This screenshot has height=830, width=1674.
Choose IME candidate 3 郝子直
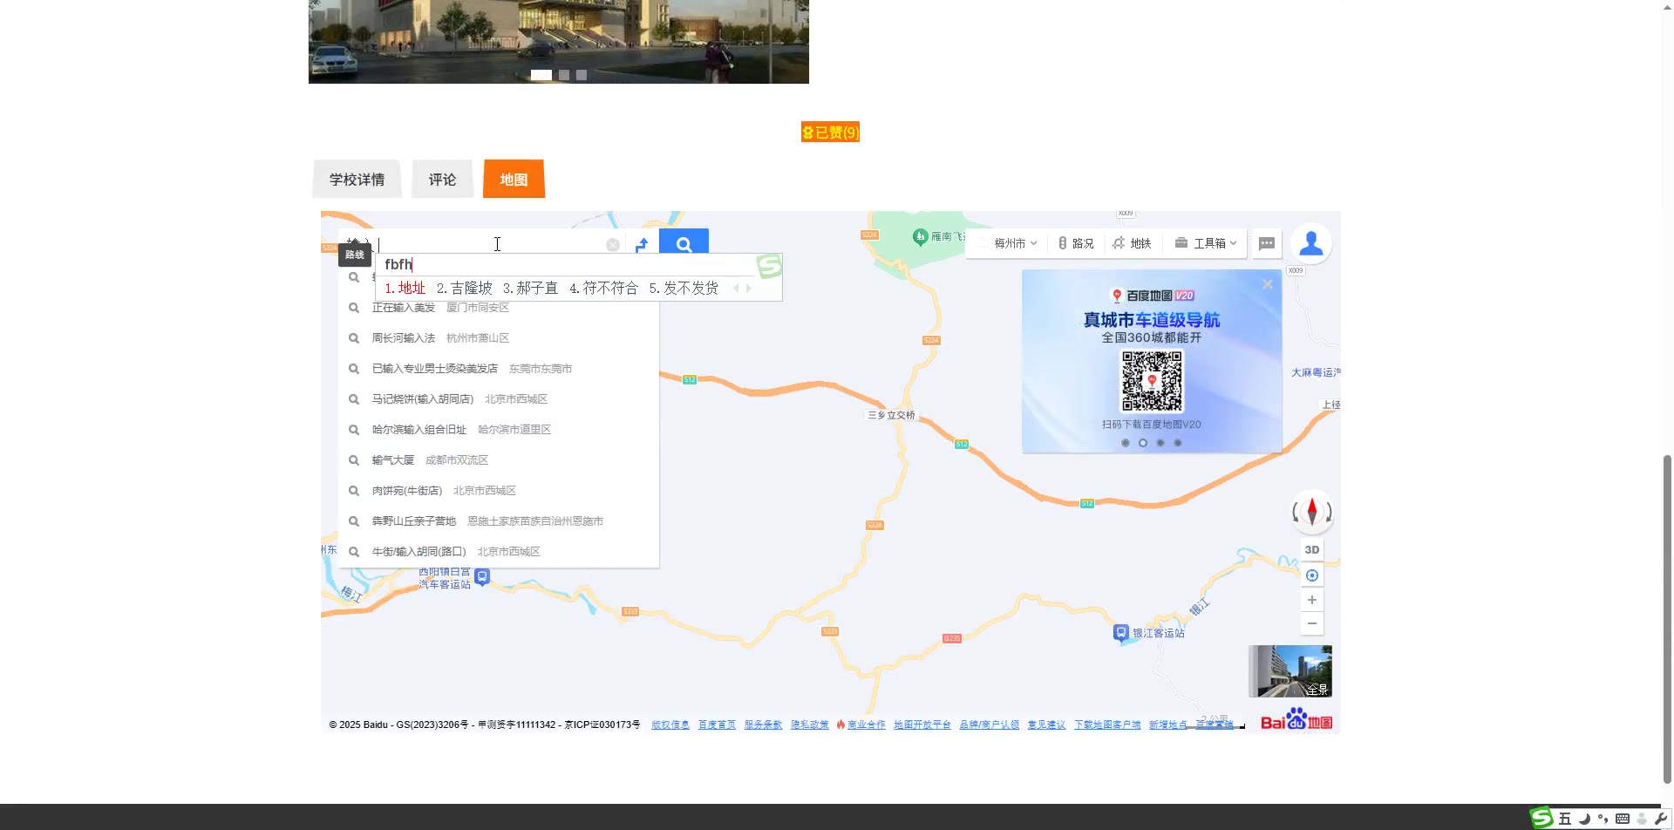530,289
